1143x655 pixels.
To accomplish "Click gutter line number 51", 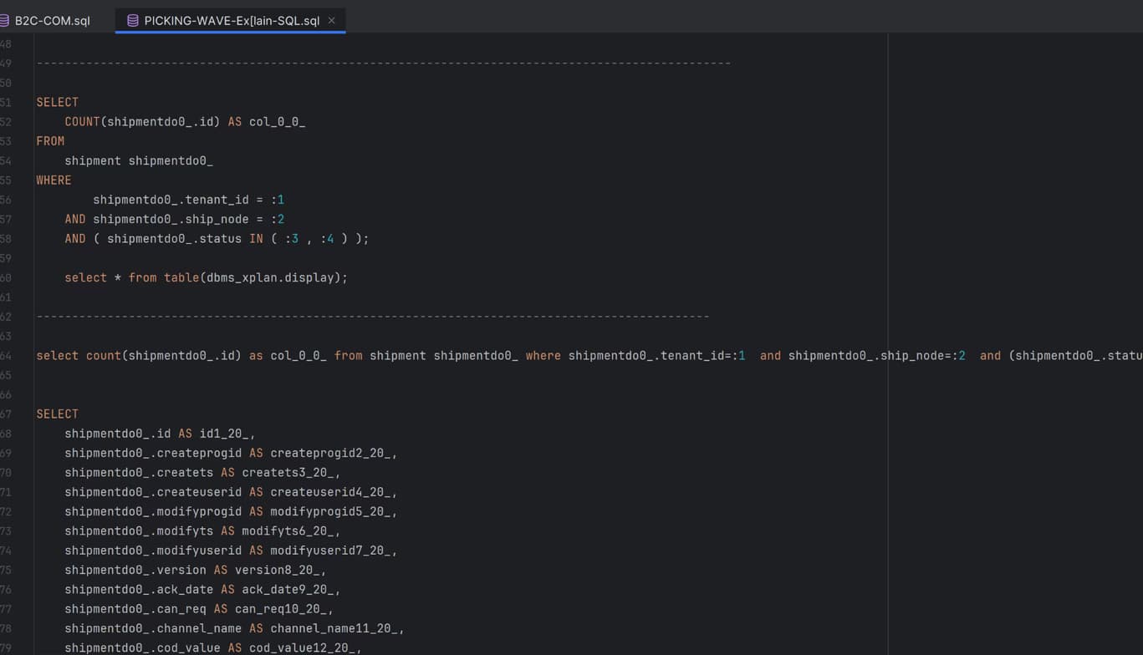I will [6, 102].
